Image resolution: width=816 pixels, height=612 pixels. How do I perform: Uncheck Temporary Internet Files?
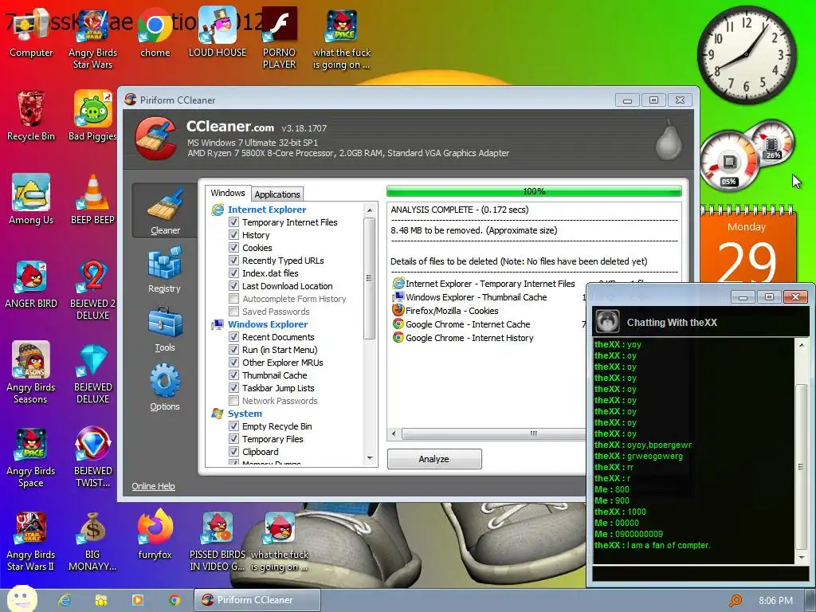click(x=233, y=222)
